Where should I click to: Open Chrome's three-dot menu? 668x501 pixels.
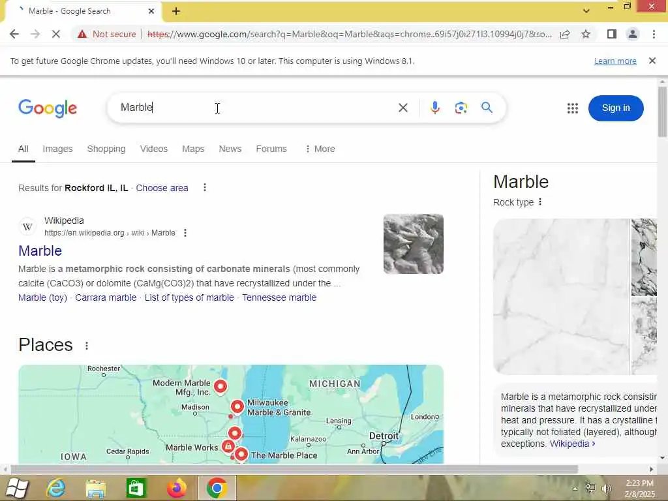coord(654,34)
